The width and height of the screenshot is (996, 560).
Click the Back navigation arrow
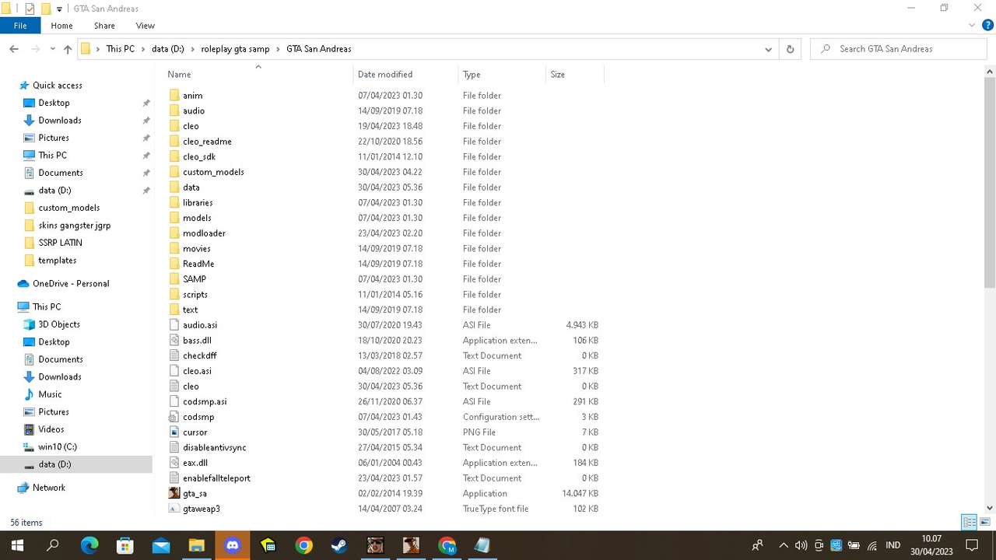coord(14,49)
